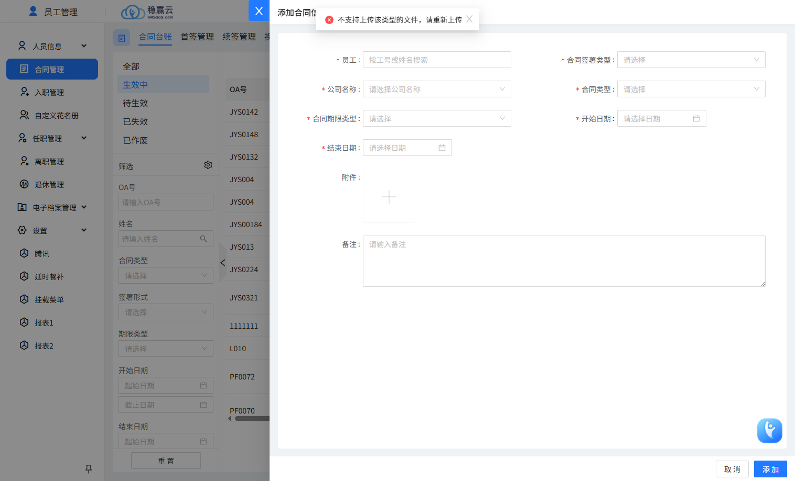The height and width of the screenshot is (481, 795).
Task: Click the 员工 search input field
Action: click(436, 60)
